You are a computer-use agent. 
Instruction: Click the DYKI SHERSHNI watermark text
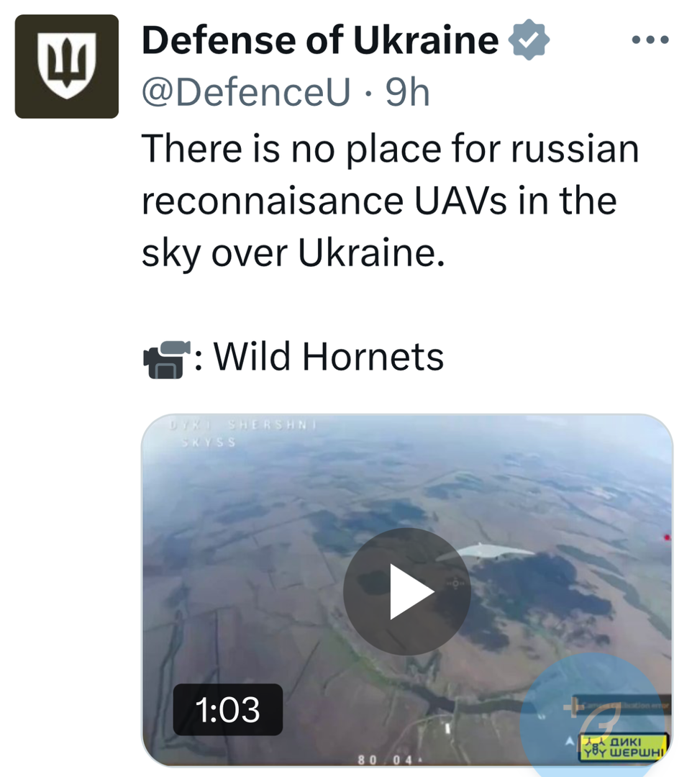pos(243,426)
